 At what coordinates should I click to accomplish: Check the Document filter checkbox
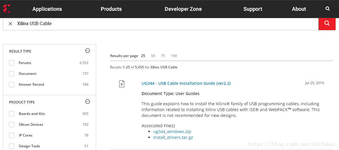[12, 74]
